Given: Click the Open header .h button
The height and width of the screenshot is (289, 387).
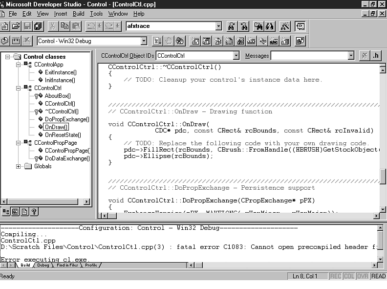Looking at the screenshot, I should pos(375,56).
